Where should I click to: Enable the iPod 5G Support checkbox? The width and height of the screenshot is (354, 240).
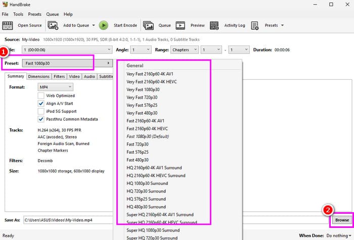tap(41, 111)
